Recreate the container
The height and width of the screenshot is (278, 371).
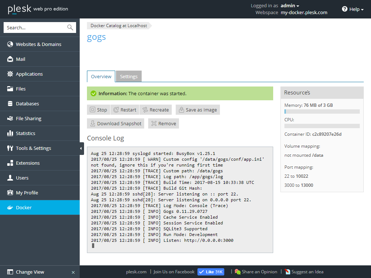pos(156,110)
